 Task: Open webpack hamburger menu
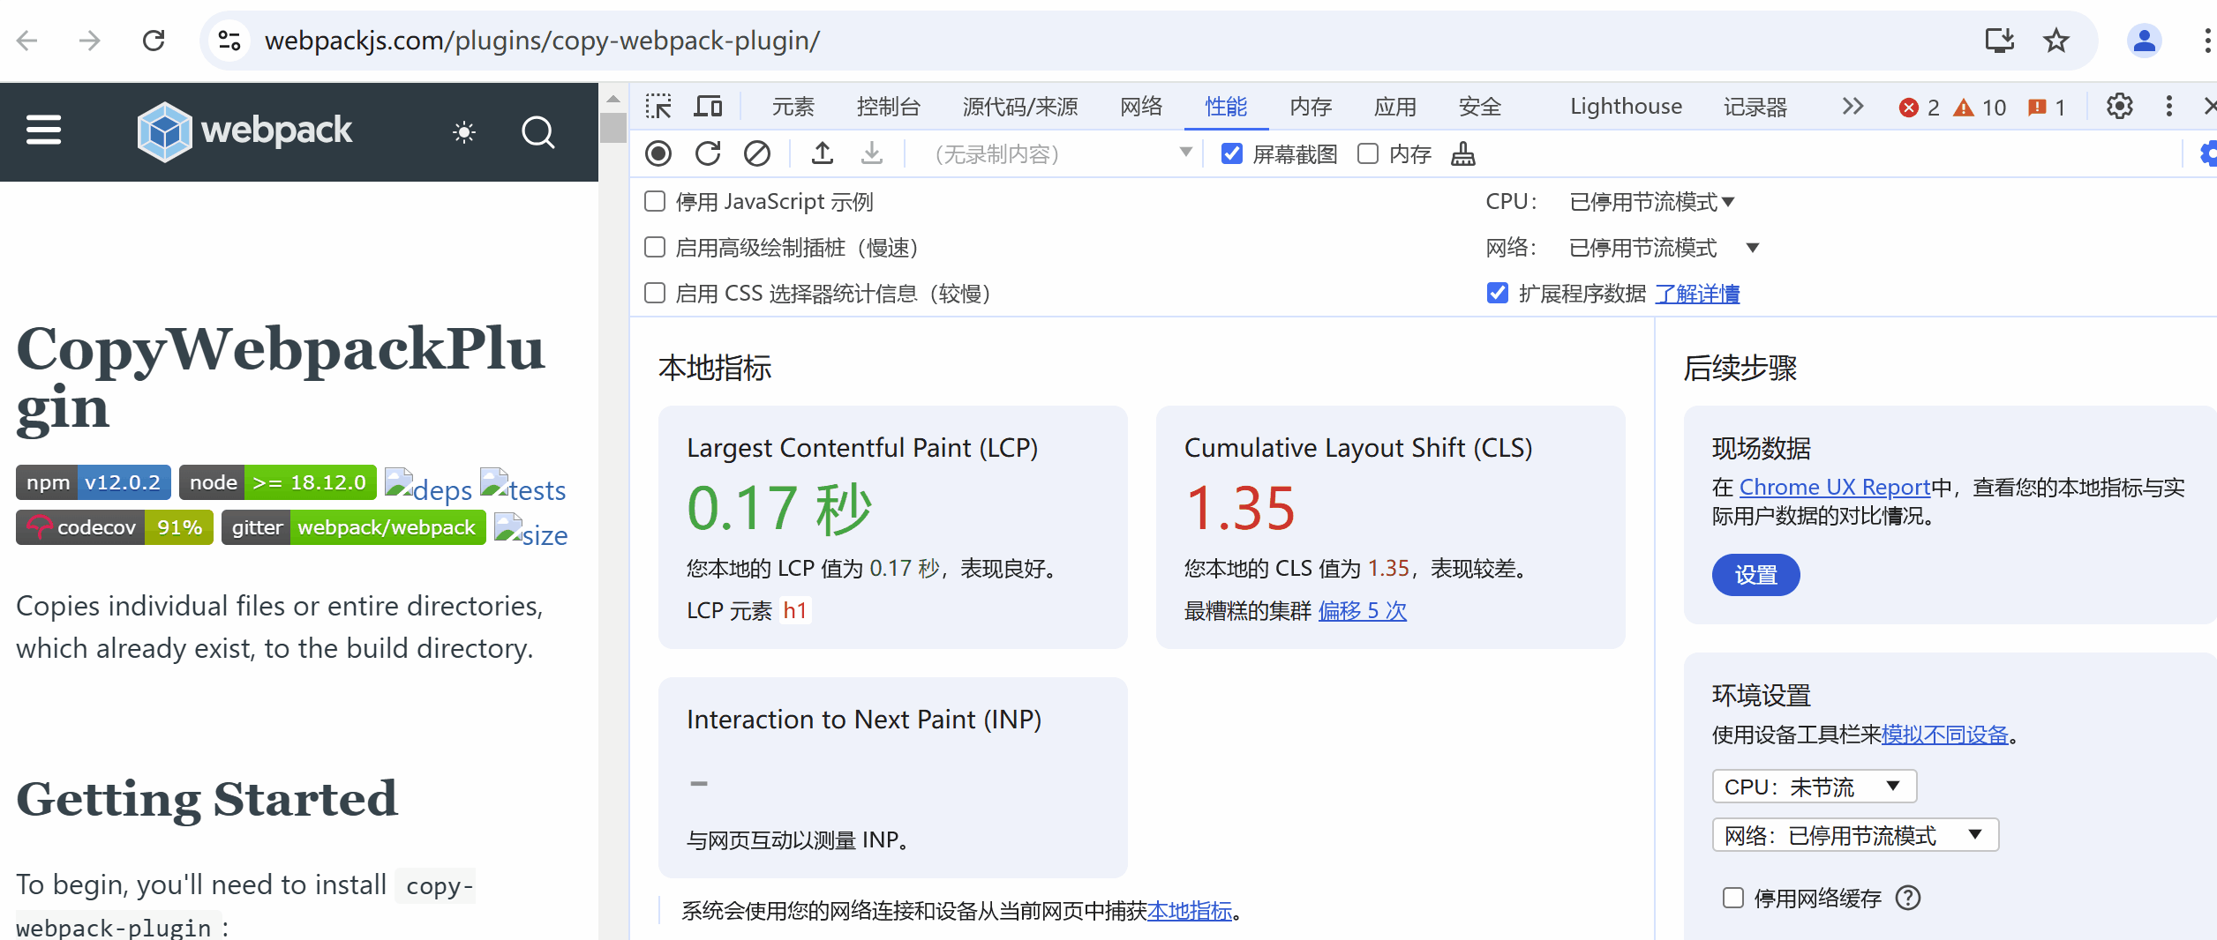(x=43, y=131)
